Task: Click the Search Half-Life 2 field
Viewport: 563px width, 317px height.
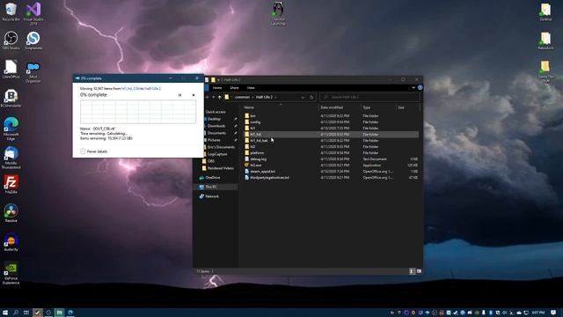Action: pyautogui.click(x=369, y=97)
